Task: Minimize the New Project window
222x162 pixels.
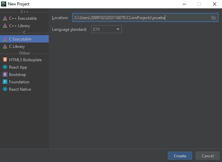Action: 184,4
